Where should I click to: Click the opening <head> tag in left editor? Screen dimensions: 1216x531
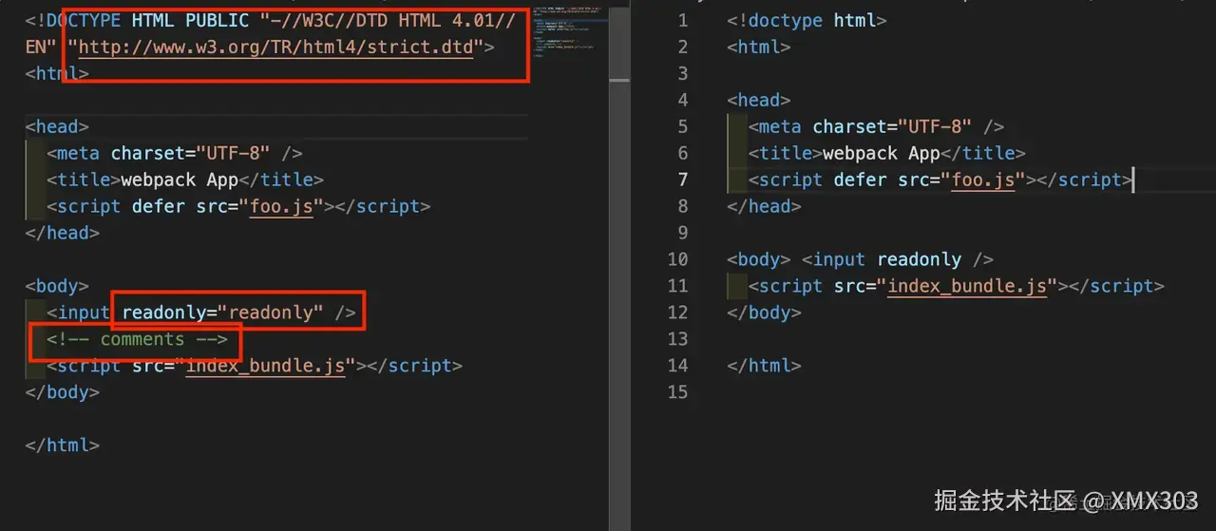click(x=57, y=126)
